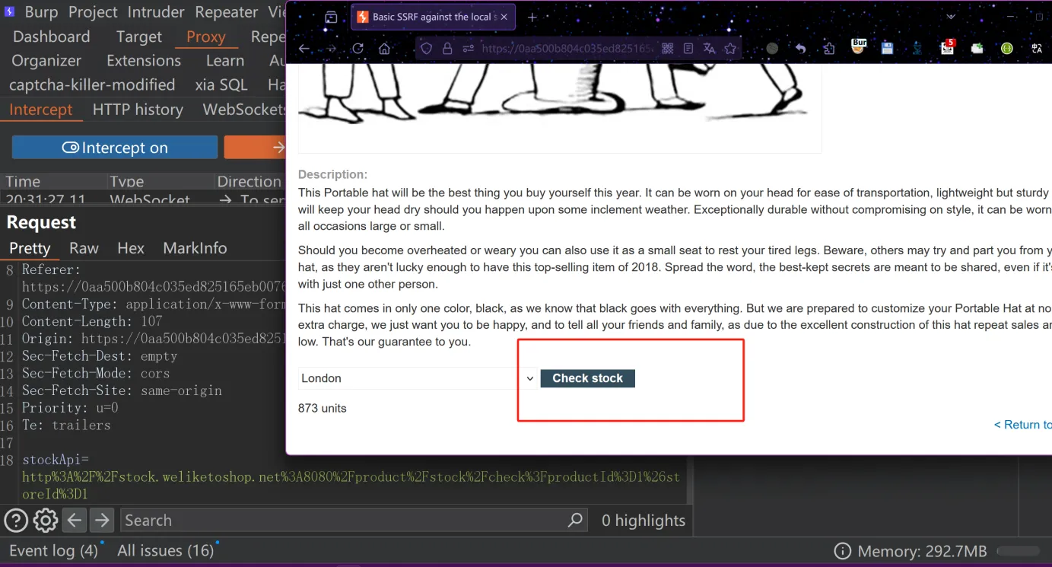Screen dimensions: 1052x567
Task: Open the Intruder menu
Action: (x=156, y=12)
